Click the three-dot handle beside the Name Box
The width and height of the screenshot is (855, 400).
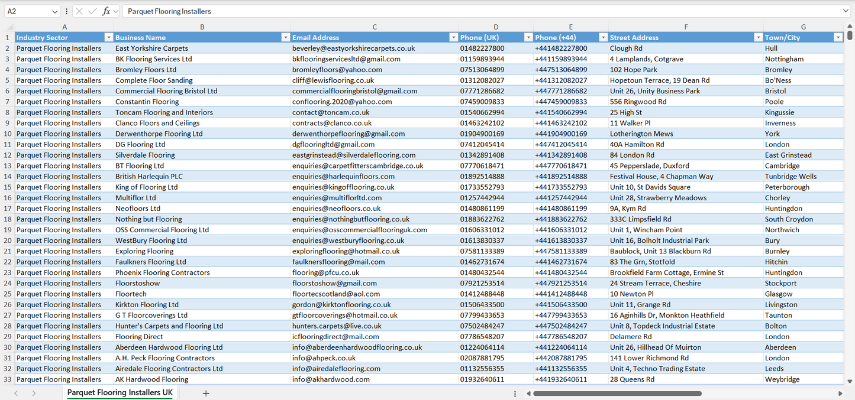click(66, 11)
